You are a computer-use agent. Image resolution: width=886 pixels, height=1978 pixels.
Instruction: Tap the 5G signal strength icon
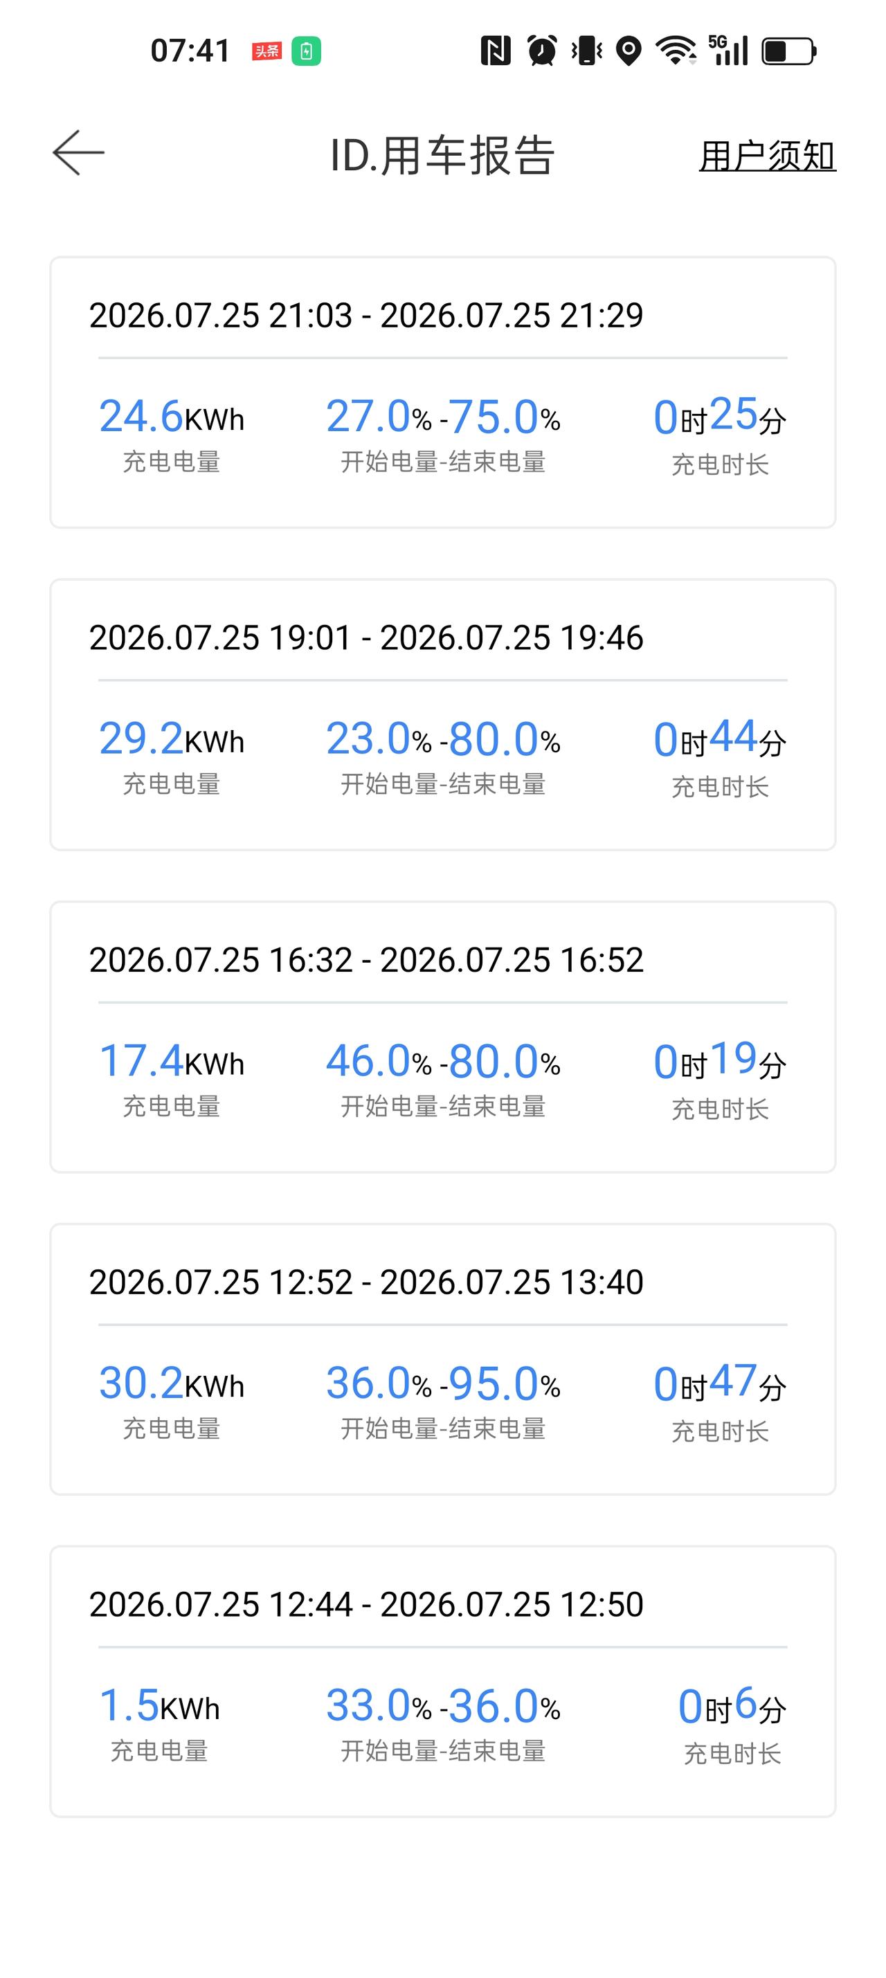point(728,51)
